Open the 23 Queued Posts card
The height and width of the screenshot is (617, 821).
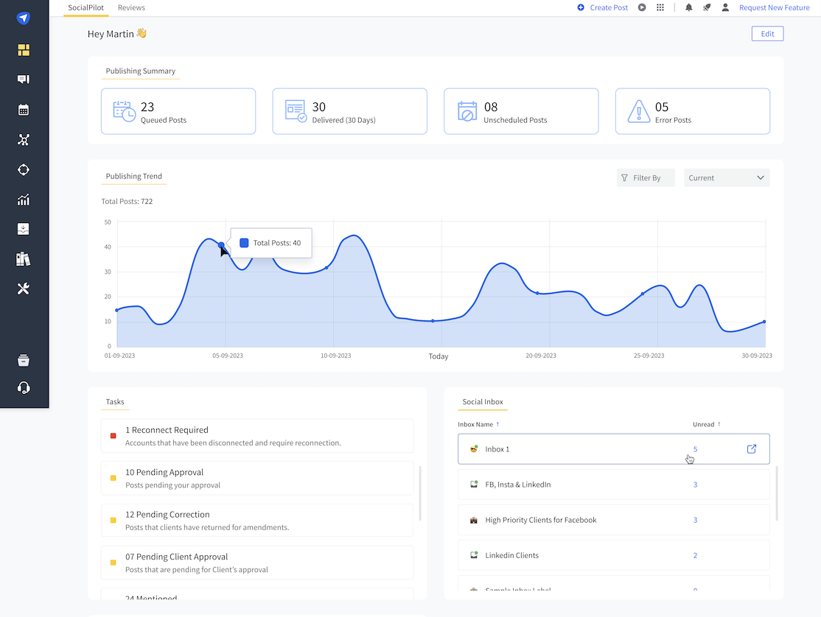[178, 111]
